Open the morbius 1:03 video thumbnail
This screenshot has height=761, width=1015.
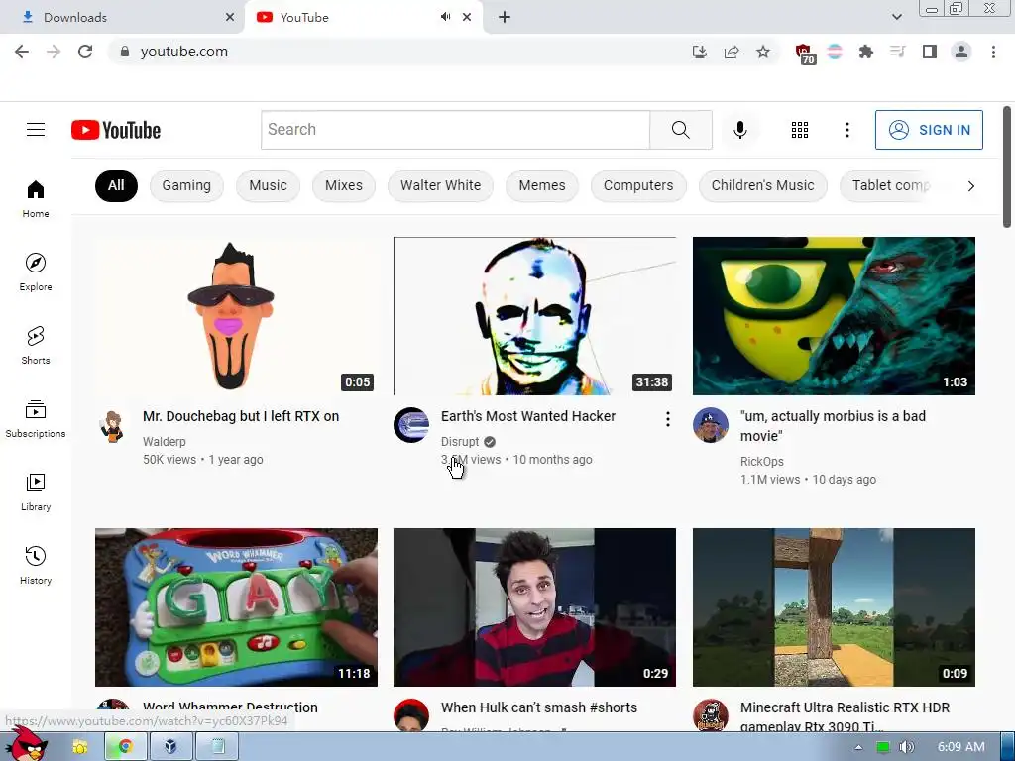point(834,316)
